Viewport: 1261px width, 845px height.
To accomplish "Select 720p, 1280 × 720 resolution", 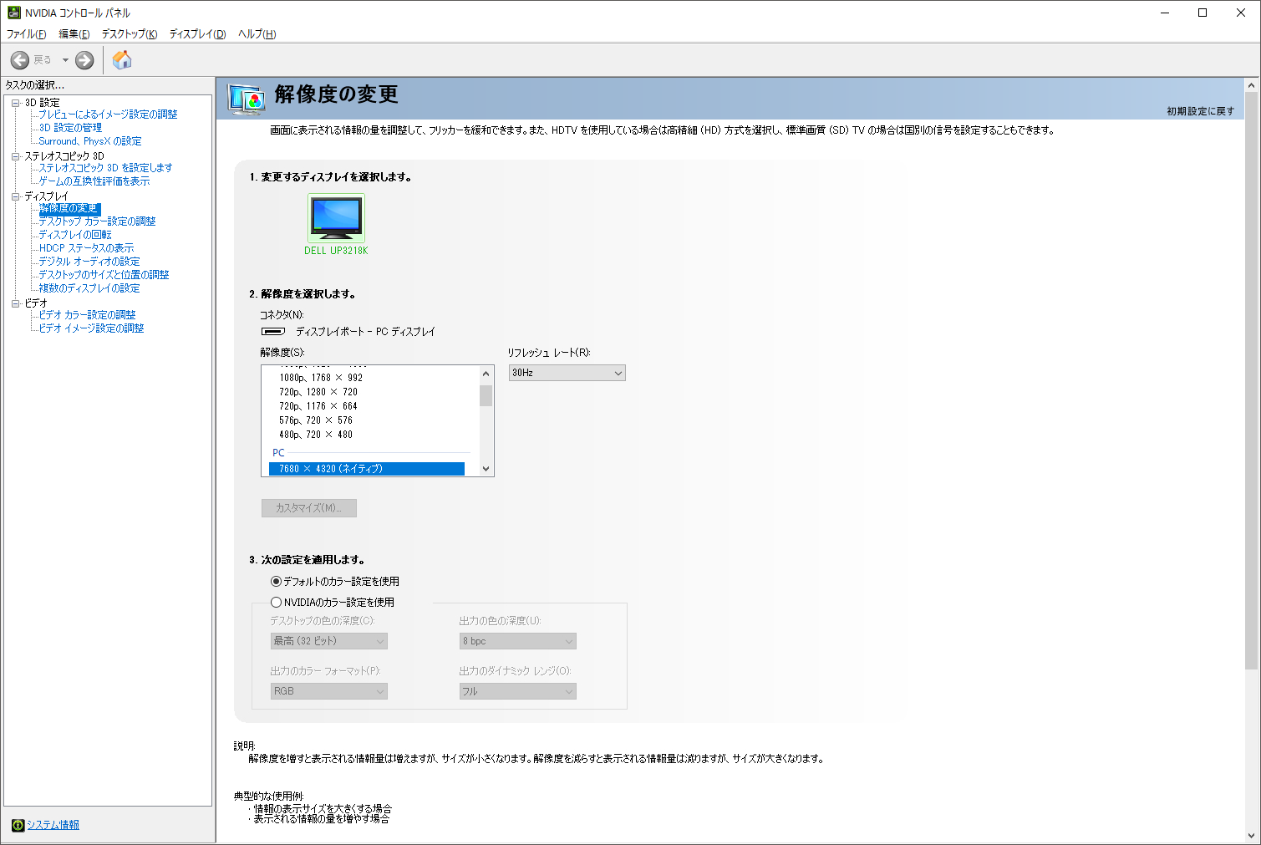I will pos(318,392).
